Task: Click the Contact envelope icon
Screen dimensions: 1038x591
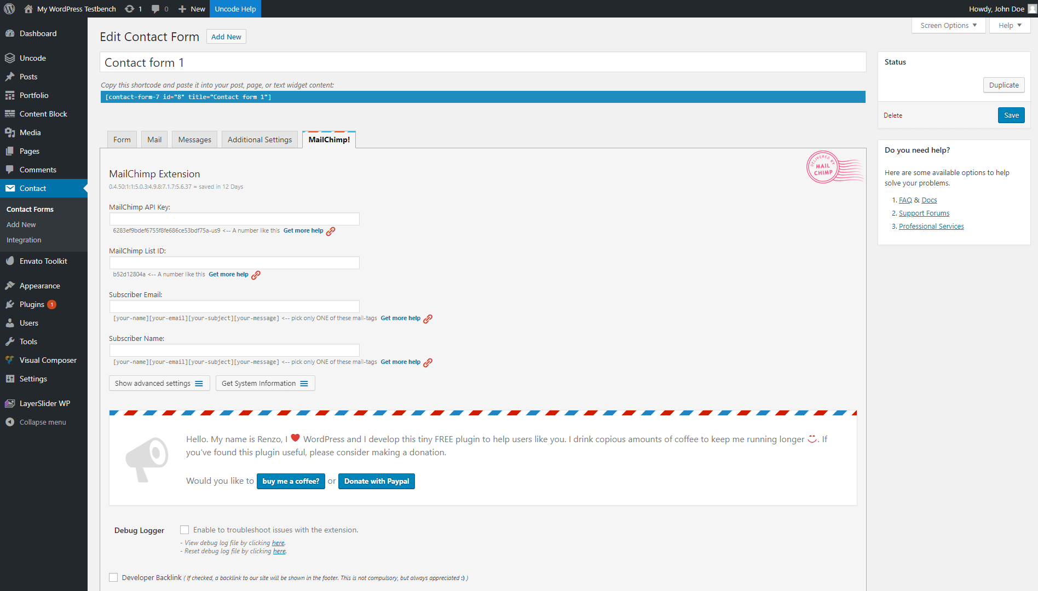Action: click(10, 188)
